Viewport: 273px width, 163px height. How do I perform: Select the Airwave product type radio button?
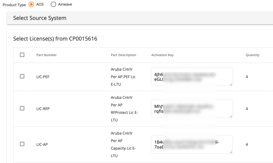point(53,5)
